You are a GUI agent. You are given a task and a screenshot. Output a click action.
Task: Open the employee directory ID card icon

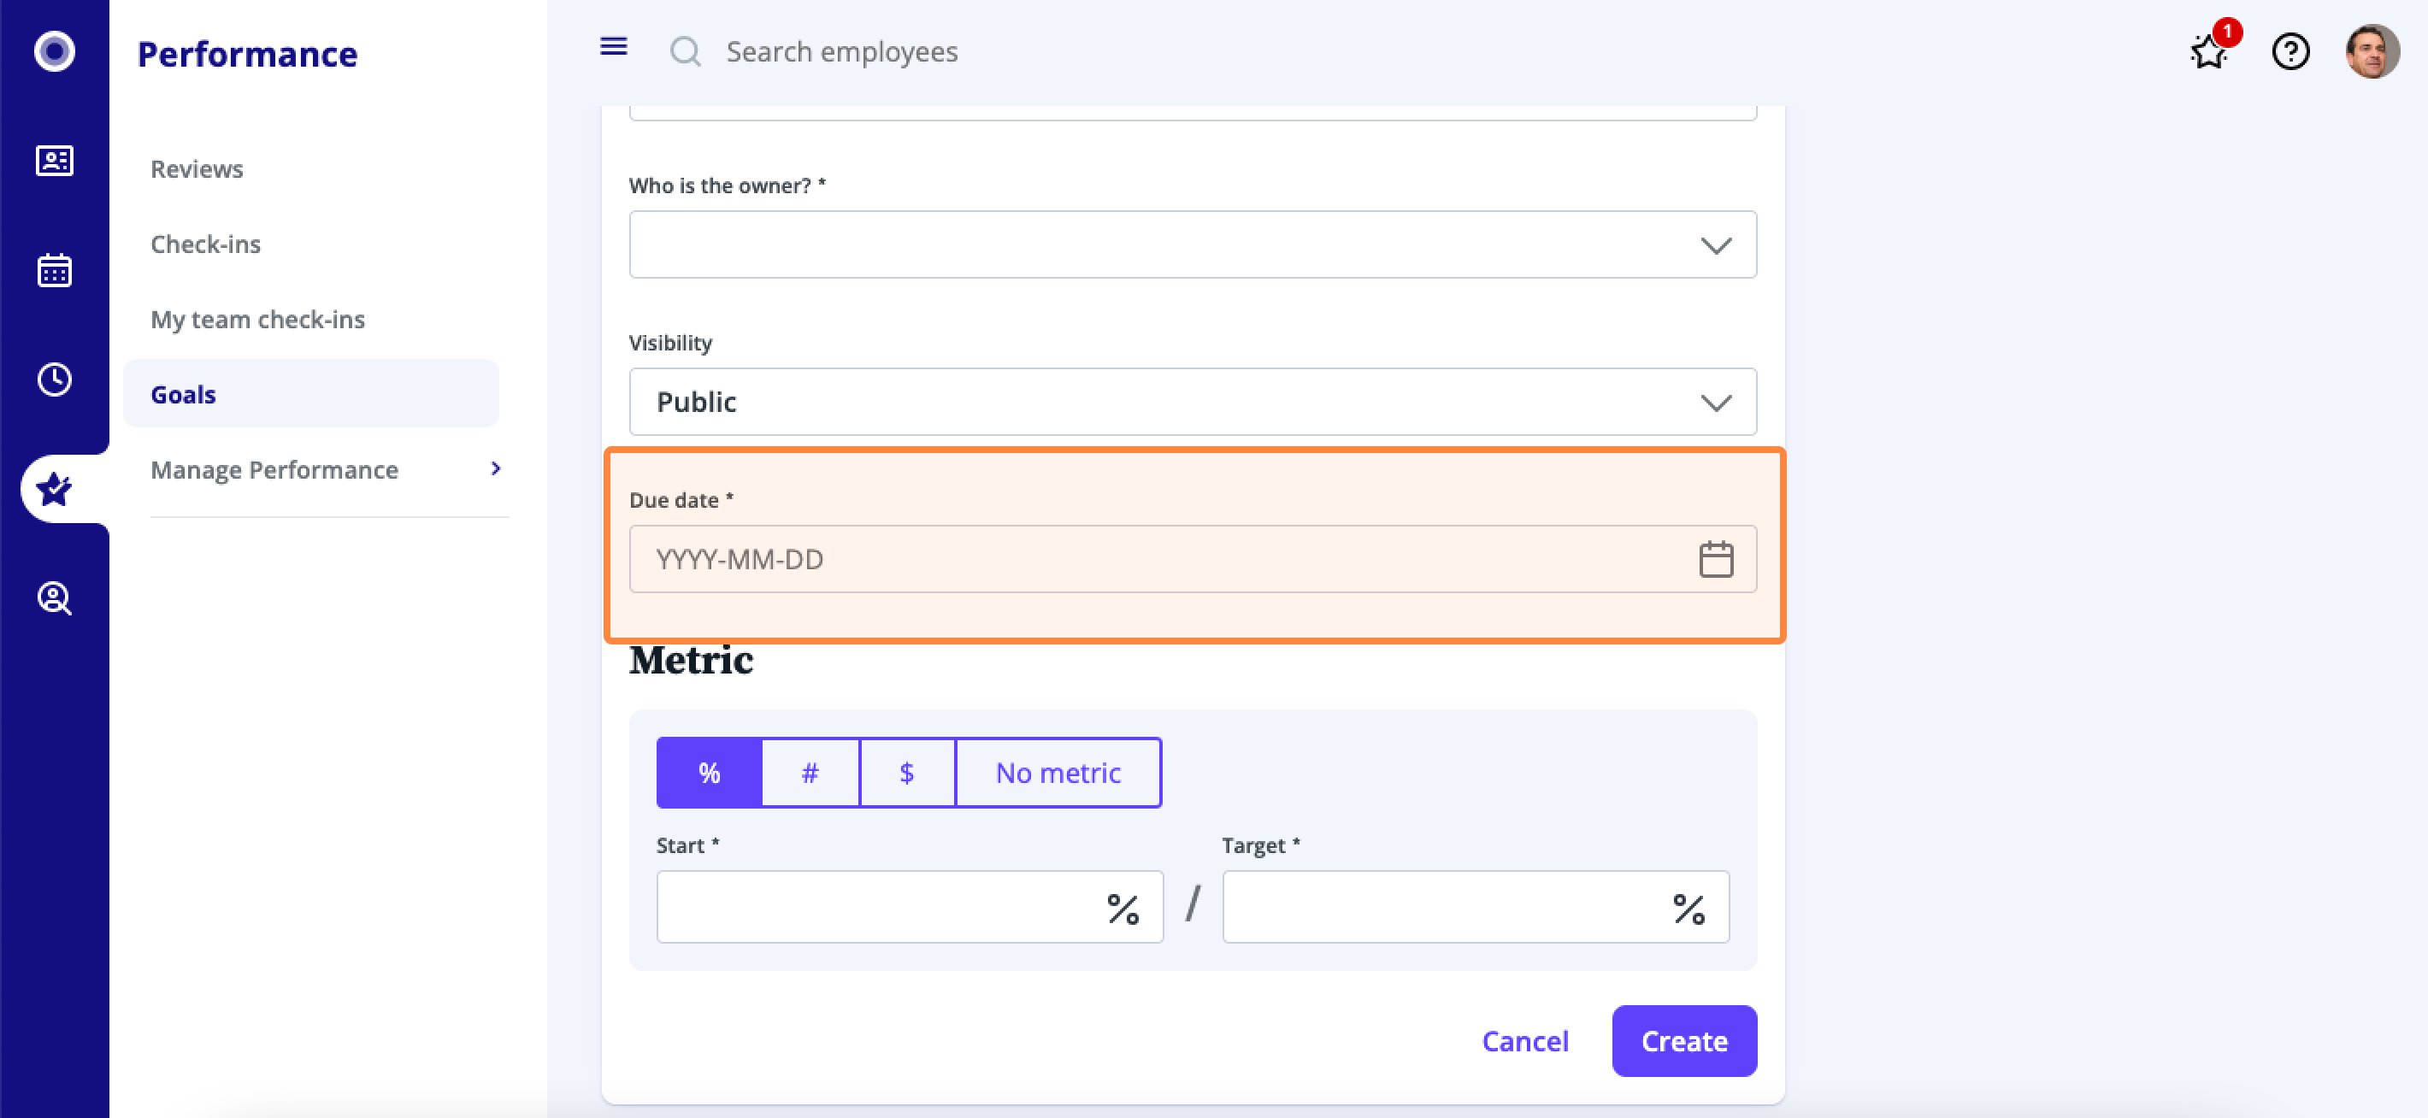[54, 162]
